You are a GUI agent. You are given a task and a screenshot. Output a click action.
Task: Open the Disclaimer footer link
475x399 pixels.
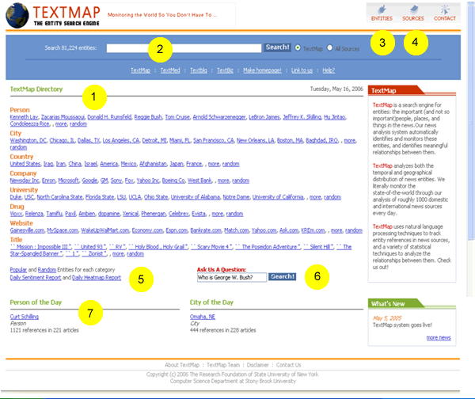click(258, 365)
